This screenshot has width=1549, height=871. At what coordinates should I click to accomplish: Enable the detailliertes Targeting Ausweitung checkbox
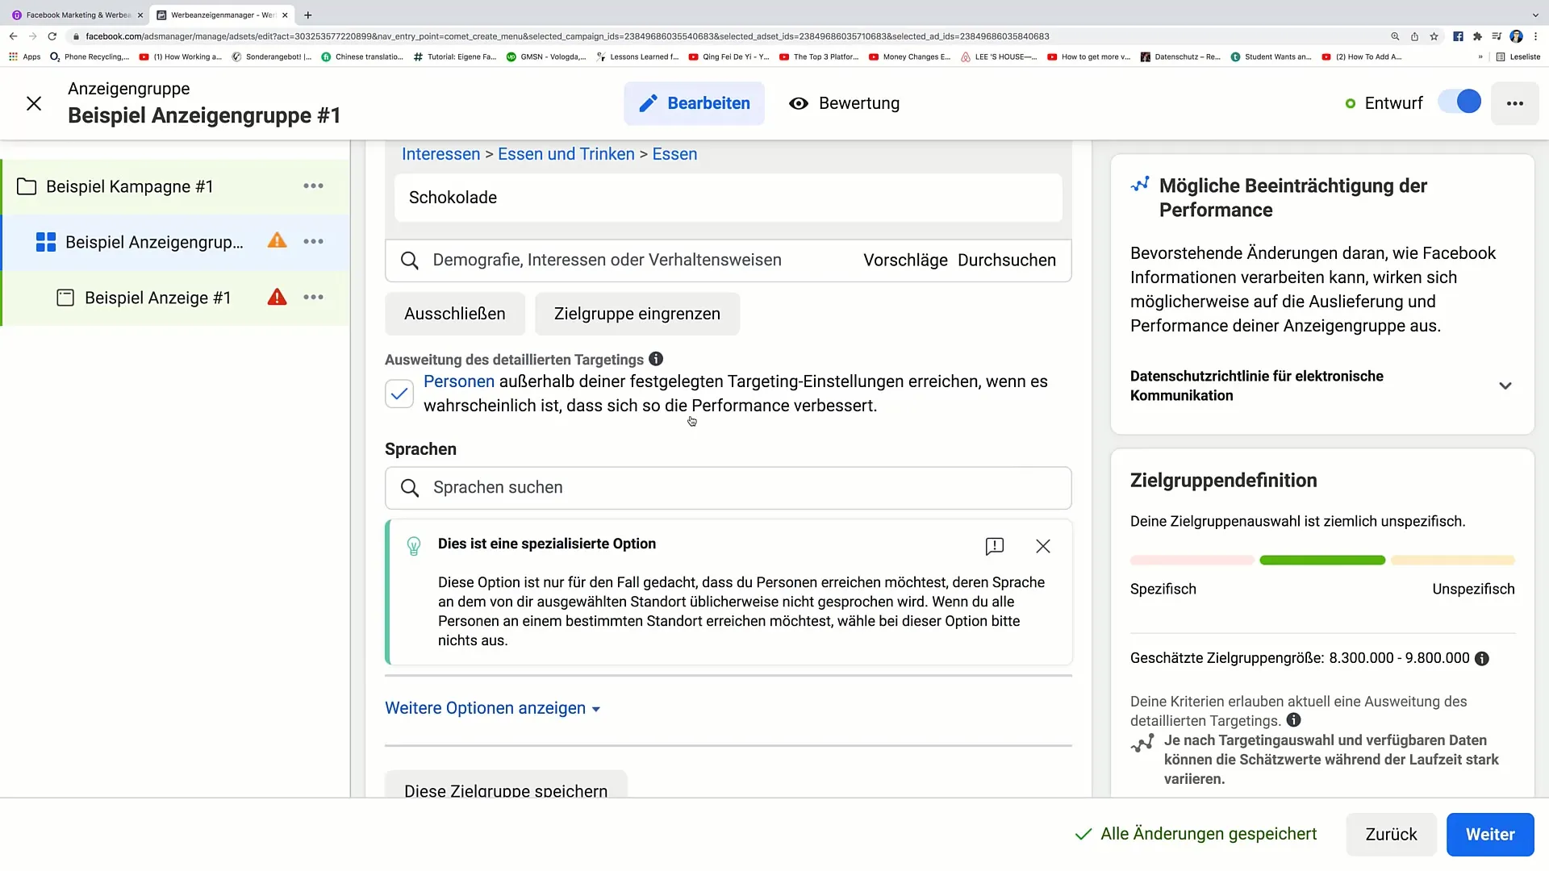click(x=400, y=393)
